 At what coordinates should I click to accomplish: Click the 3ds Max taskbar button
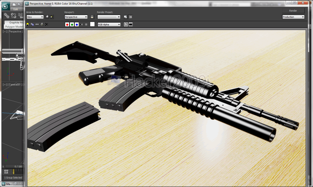click(6, 184)
